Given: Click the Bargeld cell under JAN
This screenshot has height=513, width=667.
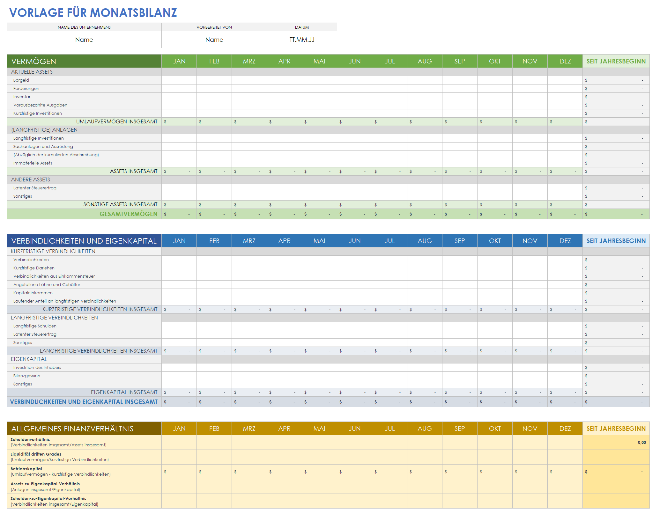Looking at the screenshot, I should click(179, 80).
